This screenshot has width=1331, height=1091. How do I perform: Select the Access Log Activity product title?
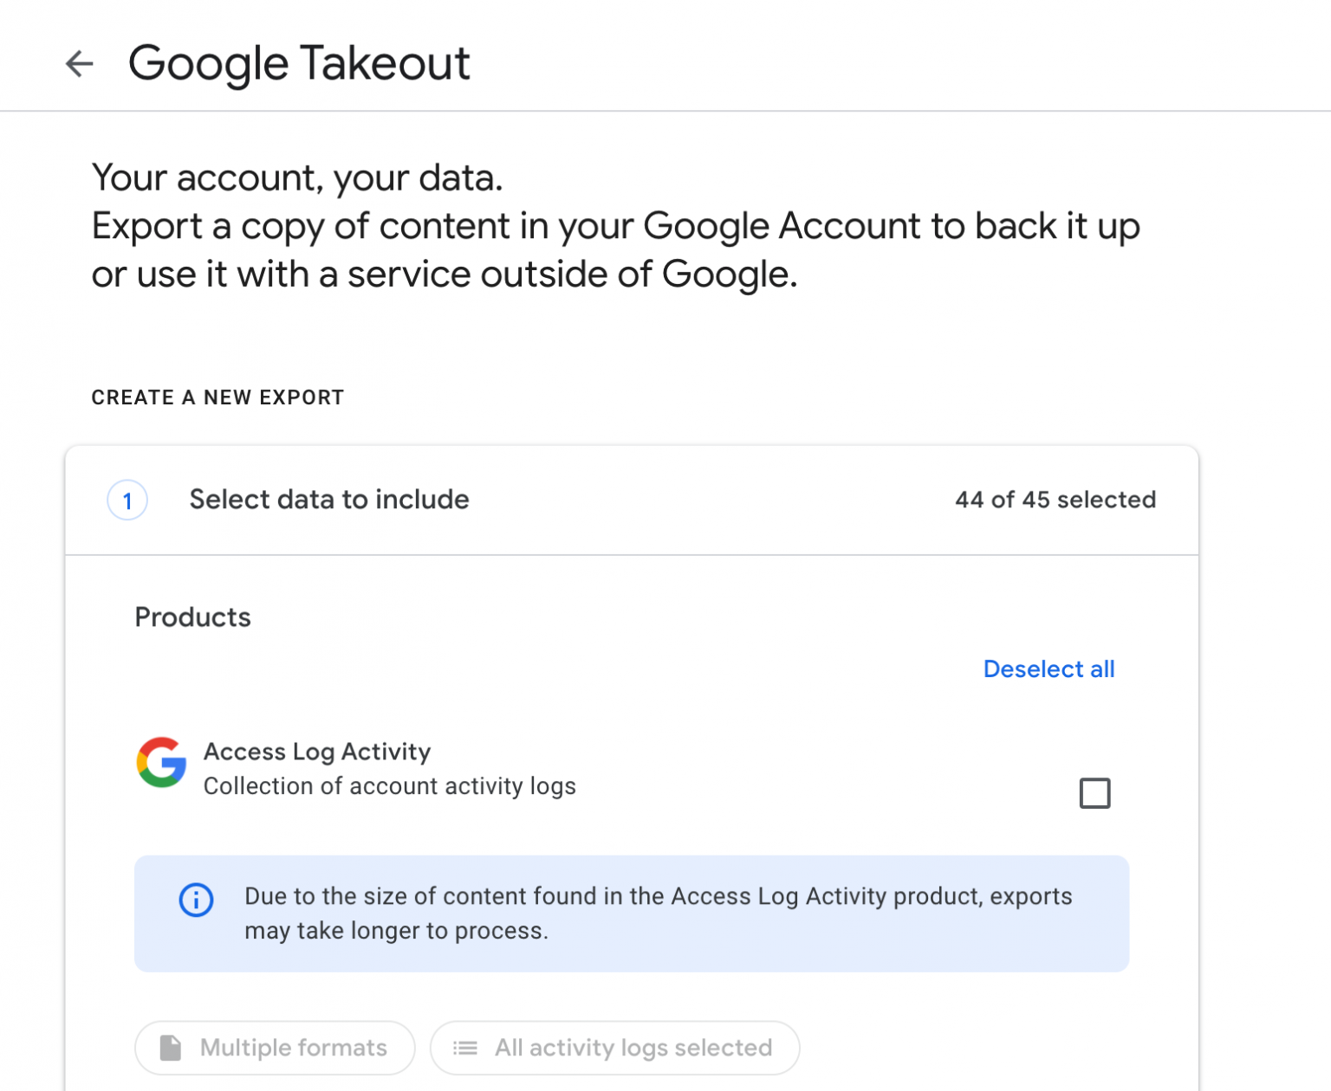tap(317, 752)
